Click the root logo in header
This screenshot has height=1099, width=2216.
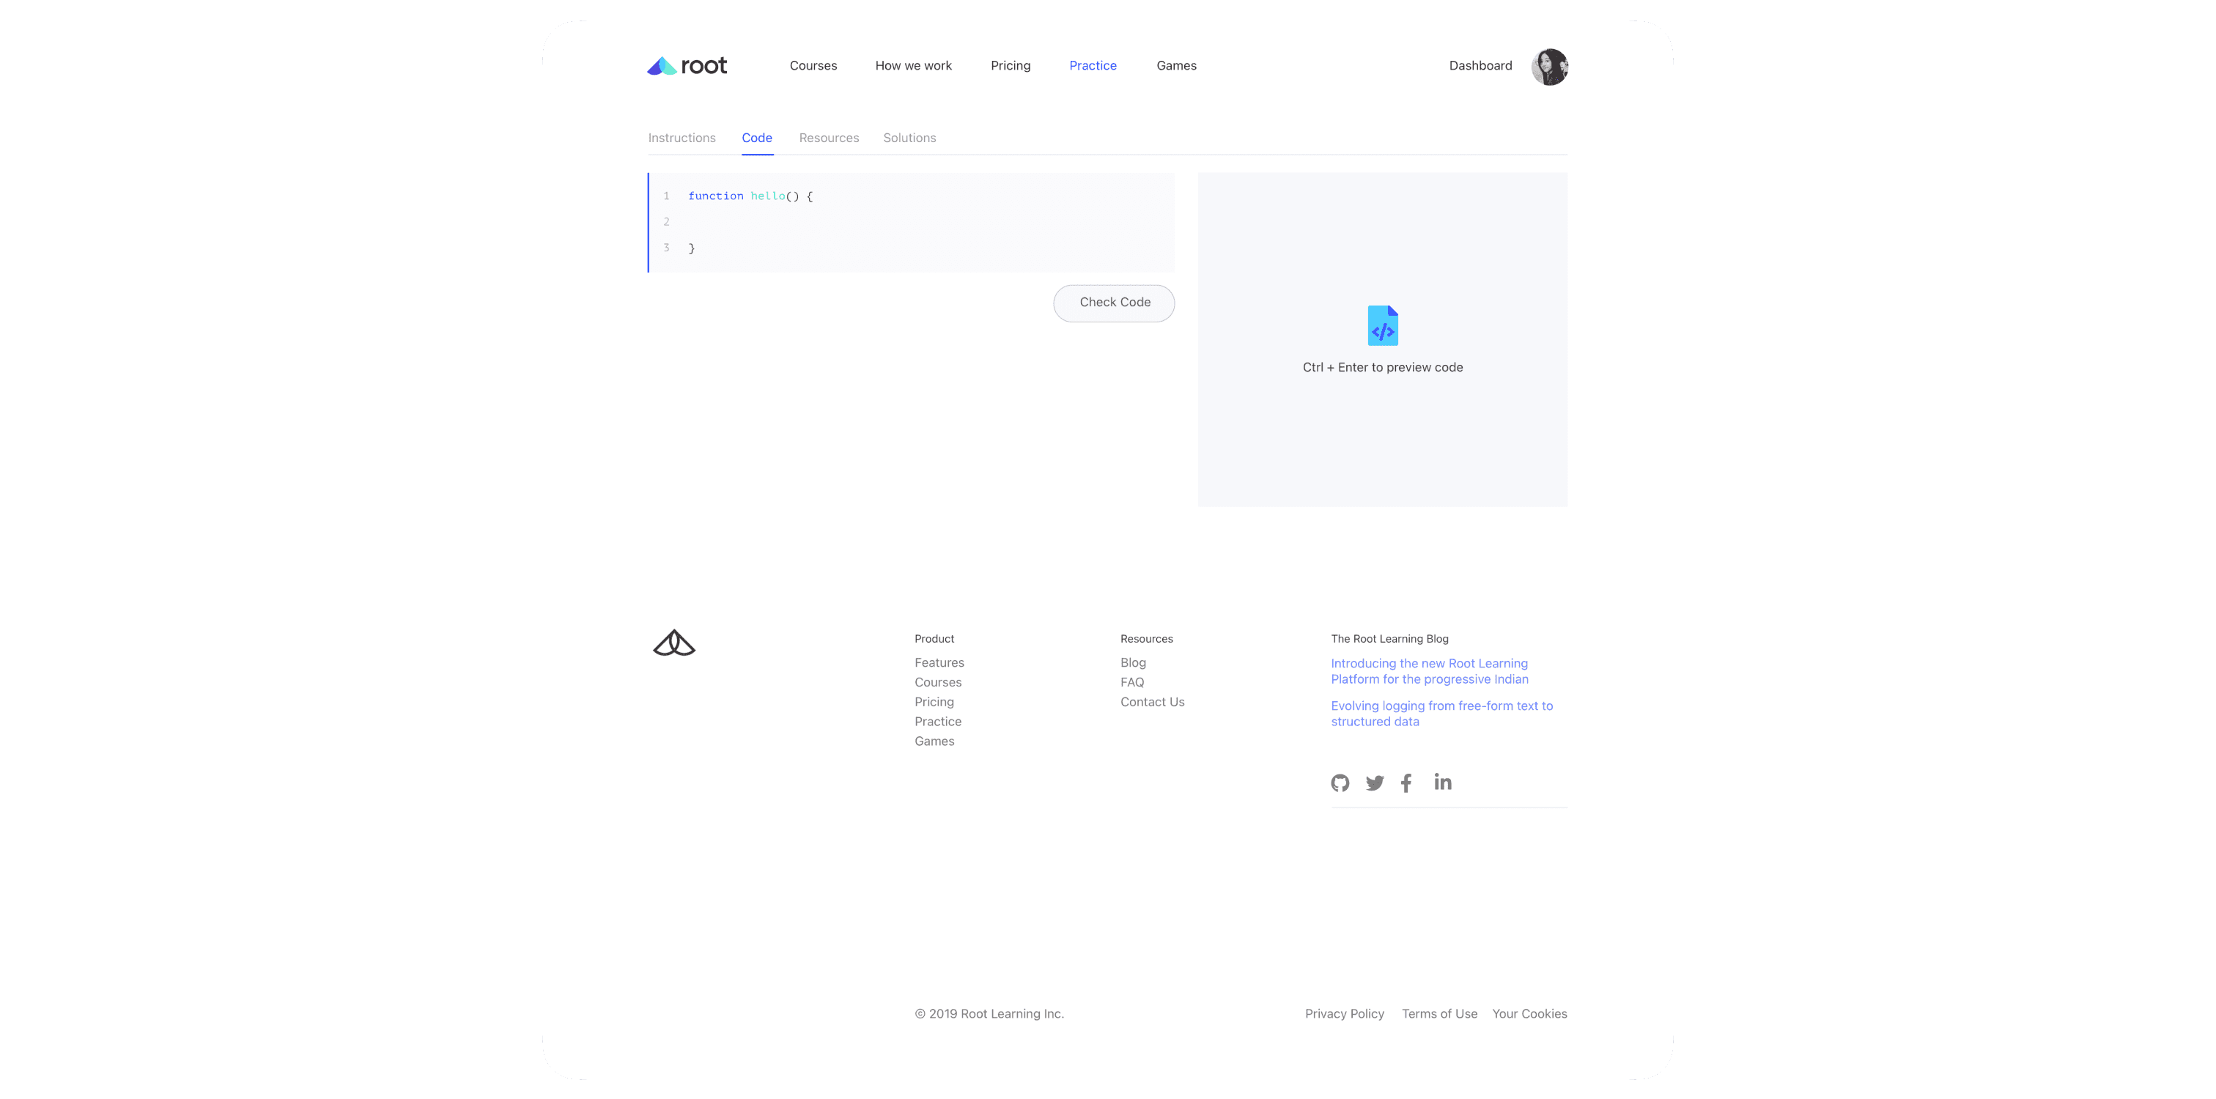point(687,66)
